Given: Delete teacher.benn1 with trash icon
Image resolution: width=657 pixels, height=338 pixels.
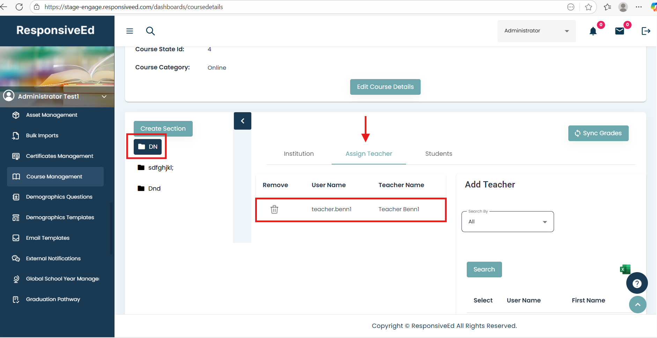Looking at the screenshot, I should [274, 209].
